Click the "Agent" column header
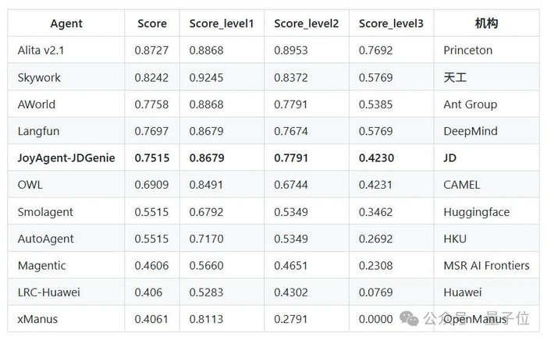The image size is (547, 340). 66,23
